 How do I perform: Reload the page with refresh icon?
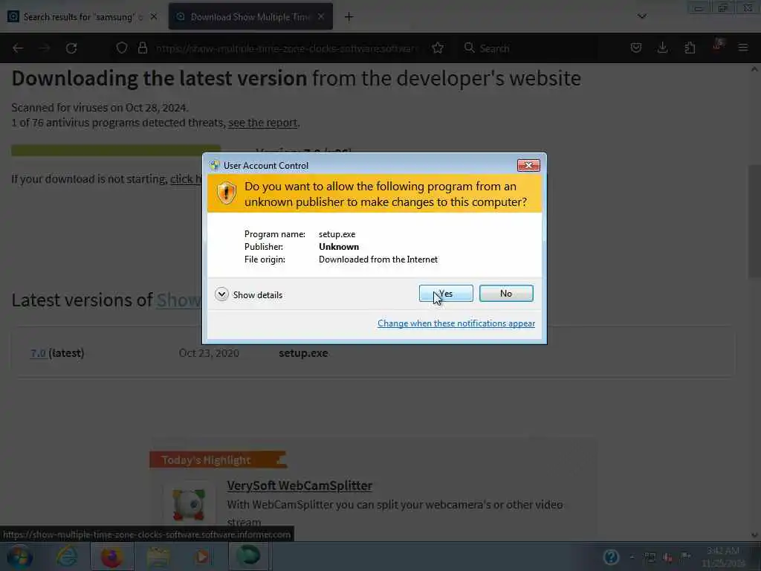71,48
